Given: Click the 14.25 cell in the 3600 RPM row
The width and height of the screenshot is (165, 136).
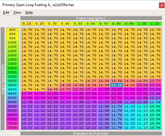Looking at the screenshot, I should [x=91, y=81].
